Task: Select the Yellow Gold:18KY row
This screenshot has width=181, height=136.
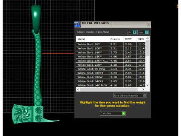Action: [x=111, y=57]
